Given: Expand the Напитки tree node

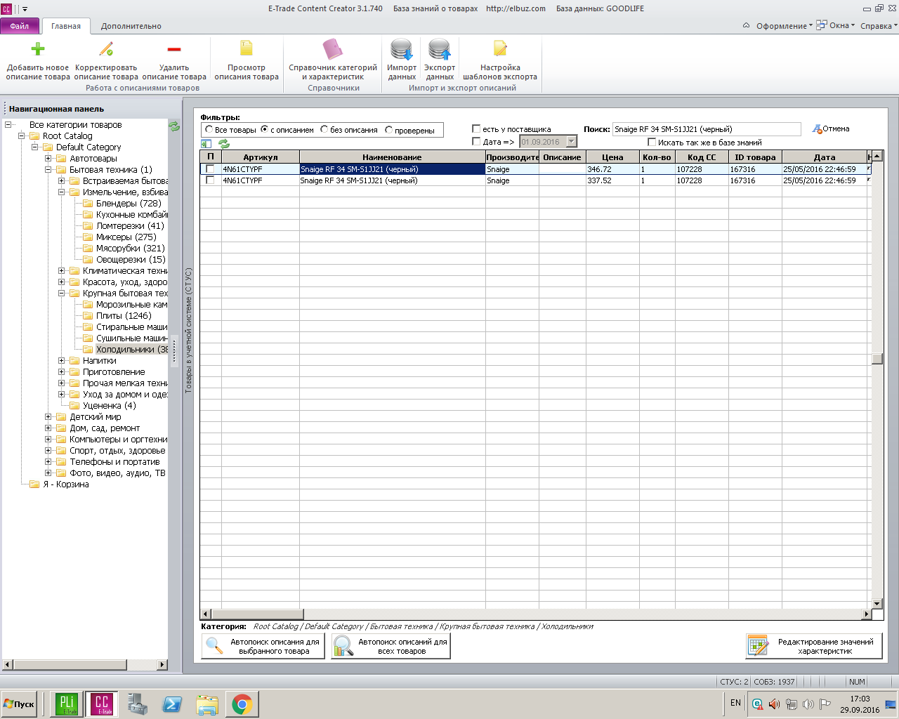Looking at the screenshot, I should 62,361.
